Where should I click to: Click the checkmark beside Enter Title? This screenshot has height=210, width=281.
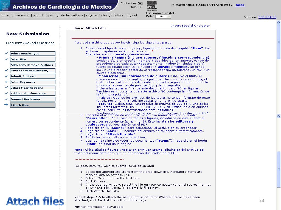coord(7,59)
